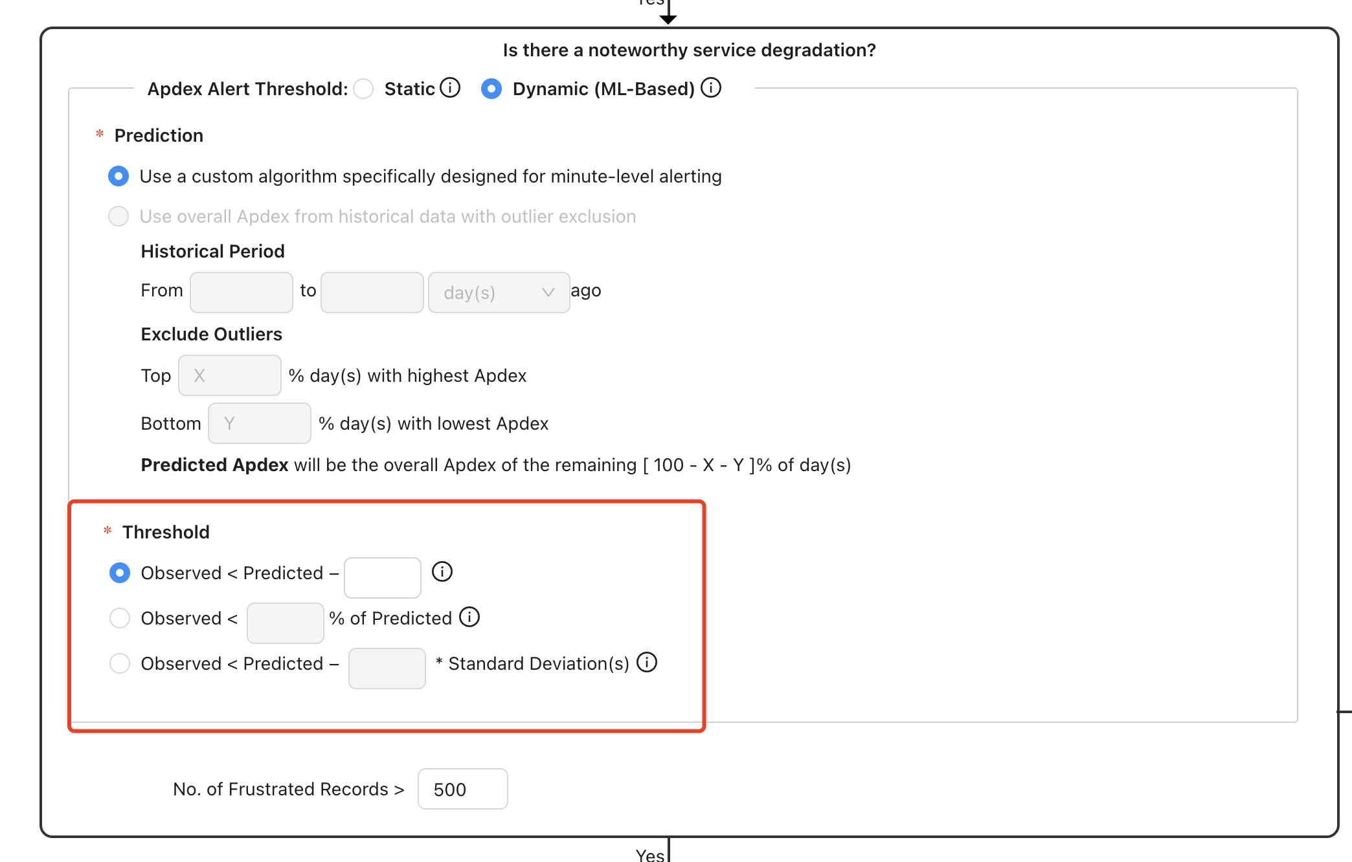
Task: Click the Historical Period From field
Action: [x=242, y=293]
